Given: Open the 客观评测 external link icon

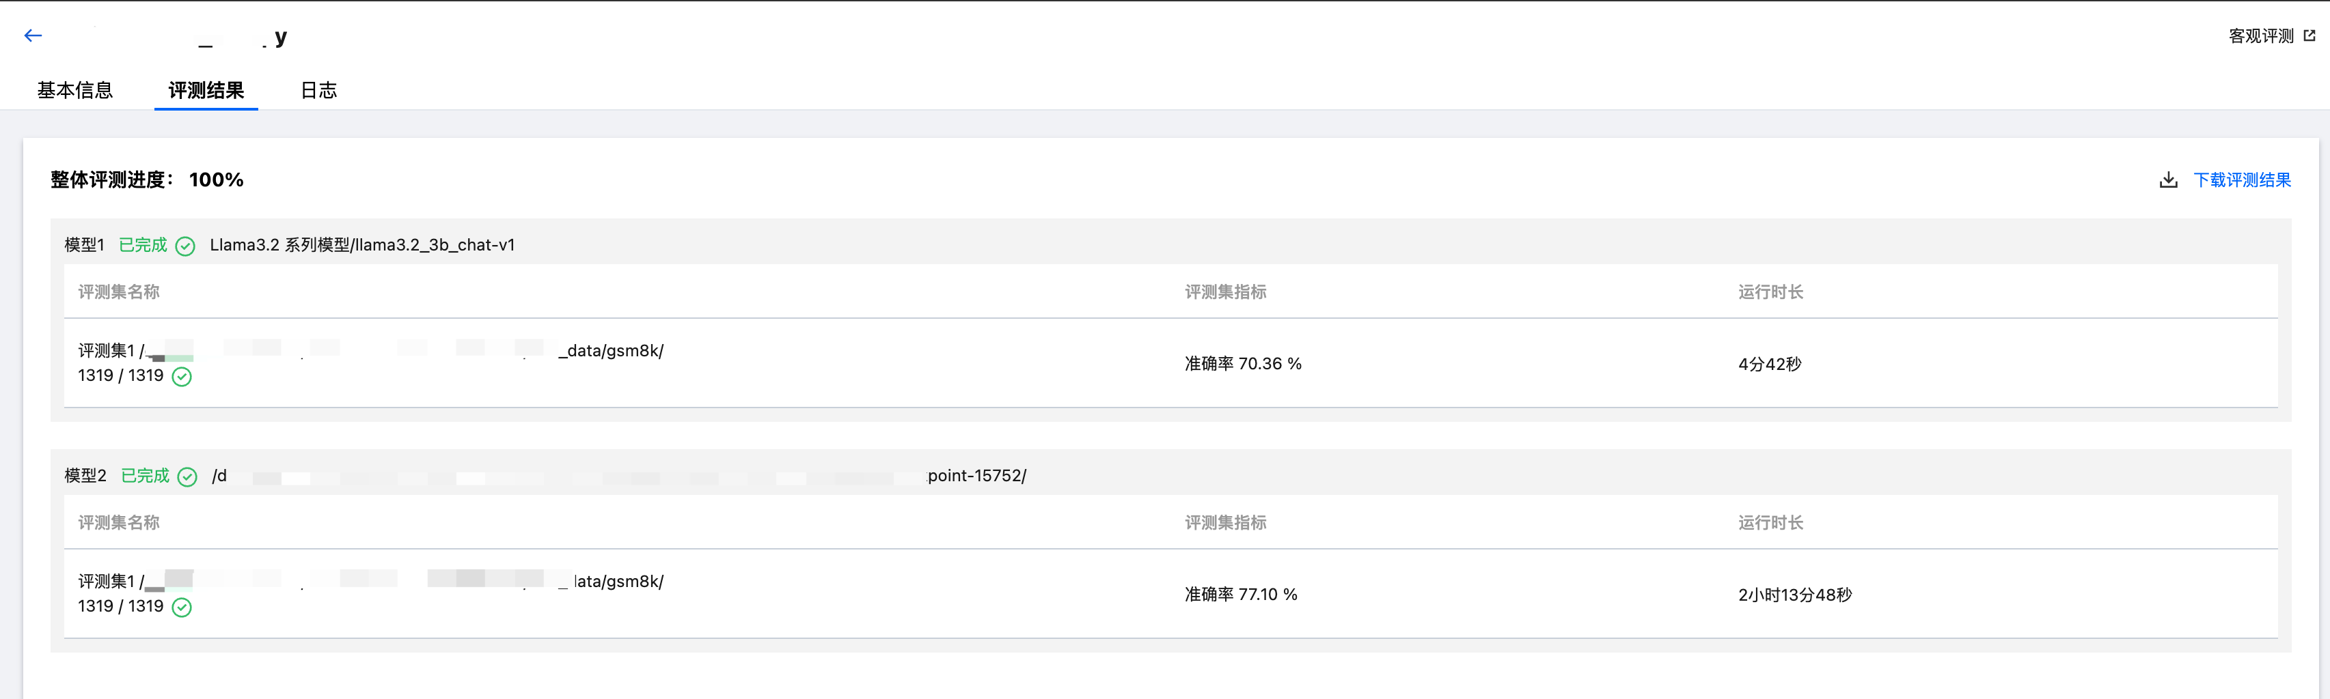Looking at the screenshot, I should 2310,35.
